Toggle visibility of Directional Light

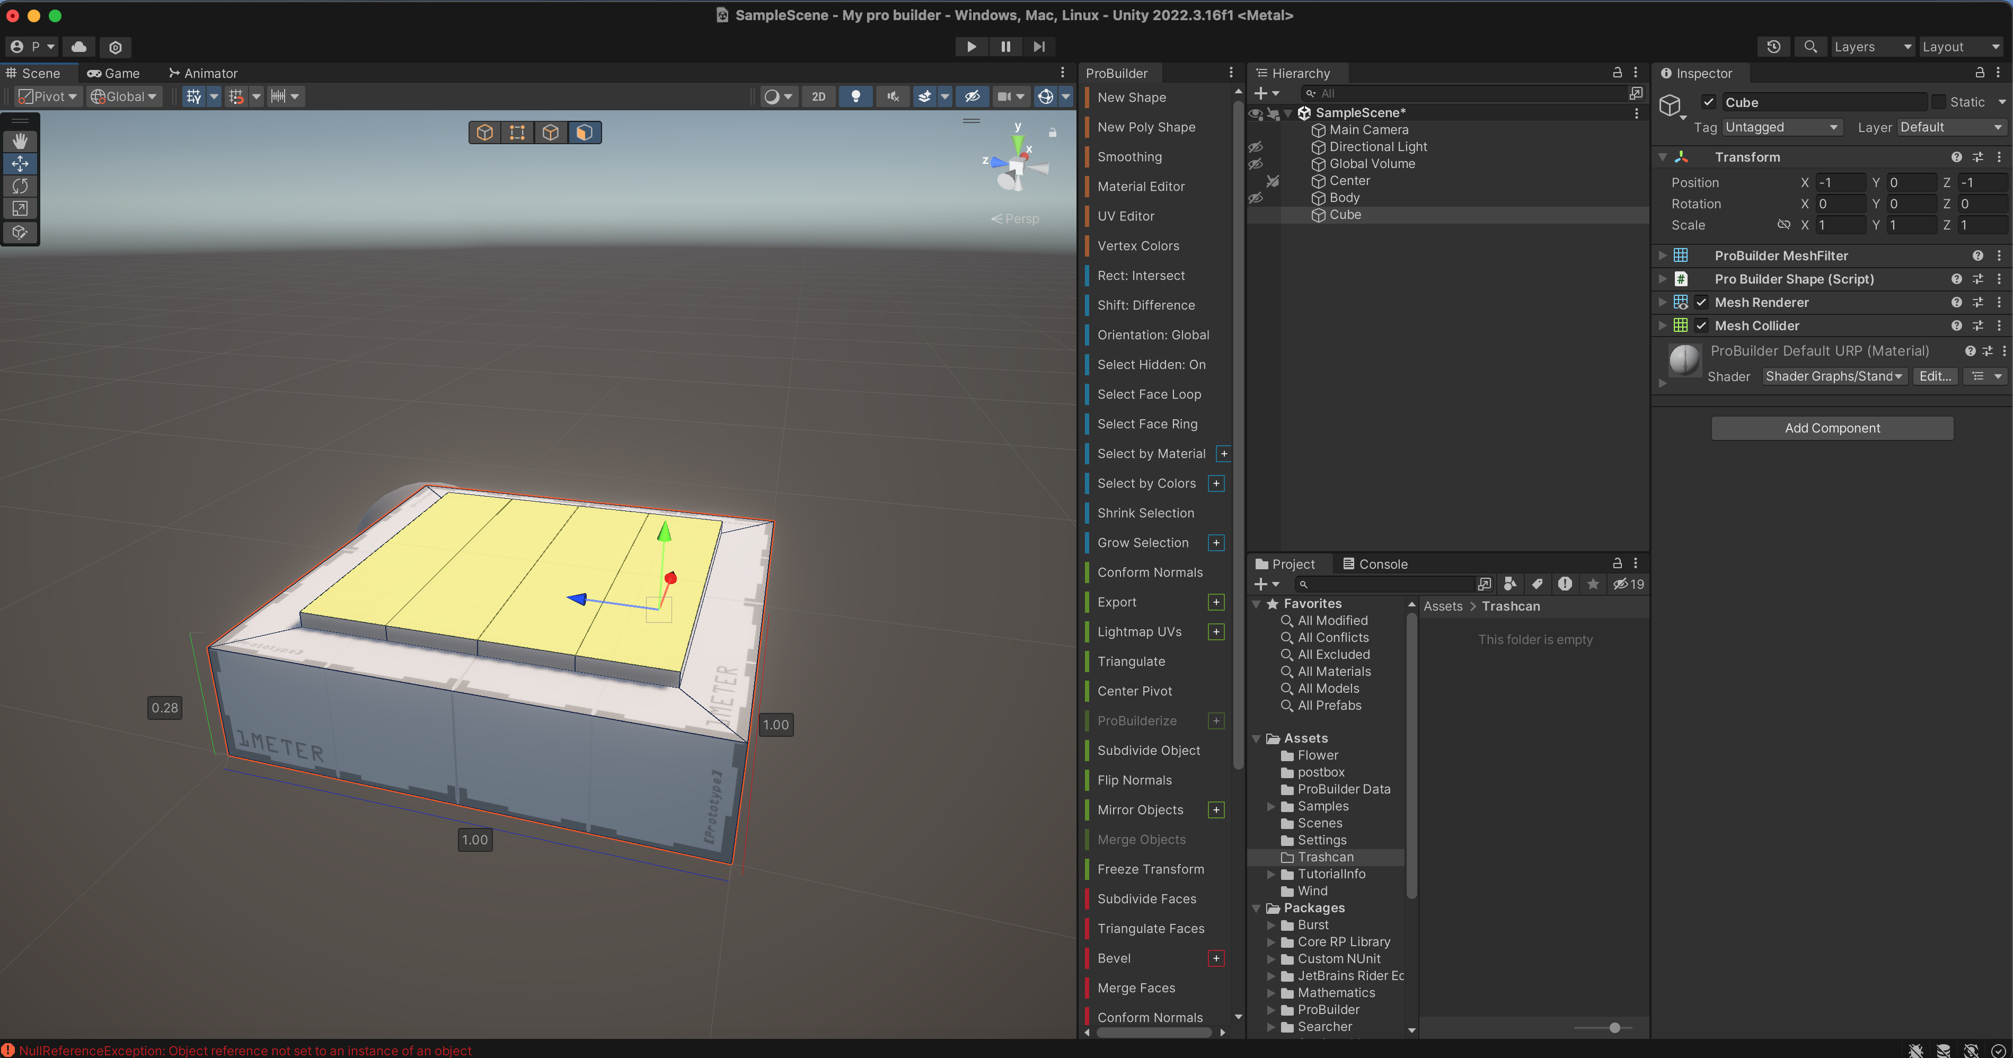click(1256, 147)
